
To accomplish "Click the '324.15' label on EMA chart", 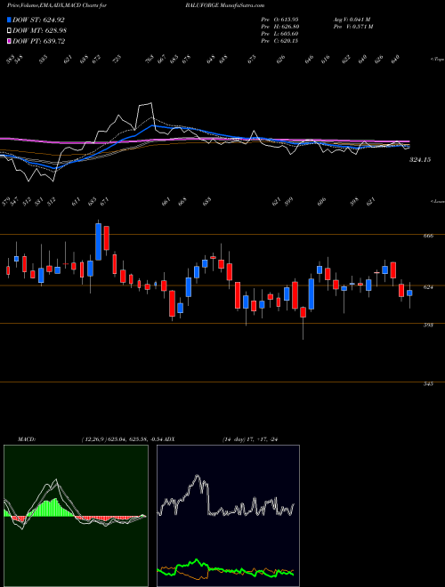I will [x=420, y=160].
